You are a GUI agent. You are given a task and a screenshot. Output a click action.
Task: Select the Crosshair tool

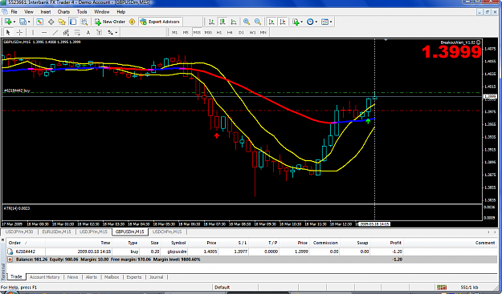19,32
